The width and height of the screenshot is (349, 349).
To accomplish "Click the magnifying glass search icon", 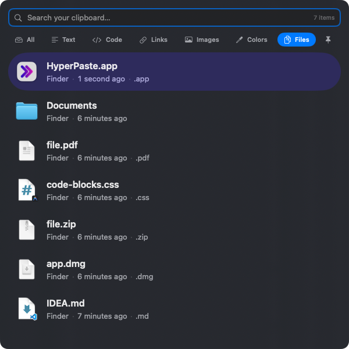I will [x=18, y=18].
